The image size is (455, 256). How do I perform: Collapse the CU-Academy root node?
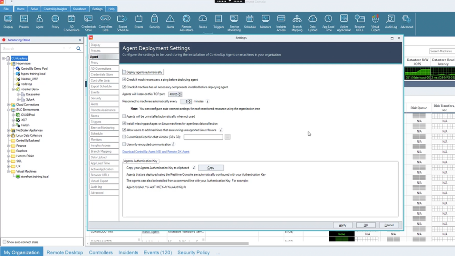click(x=4, y=58)
